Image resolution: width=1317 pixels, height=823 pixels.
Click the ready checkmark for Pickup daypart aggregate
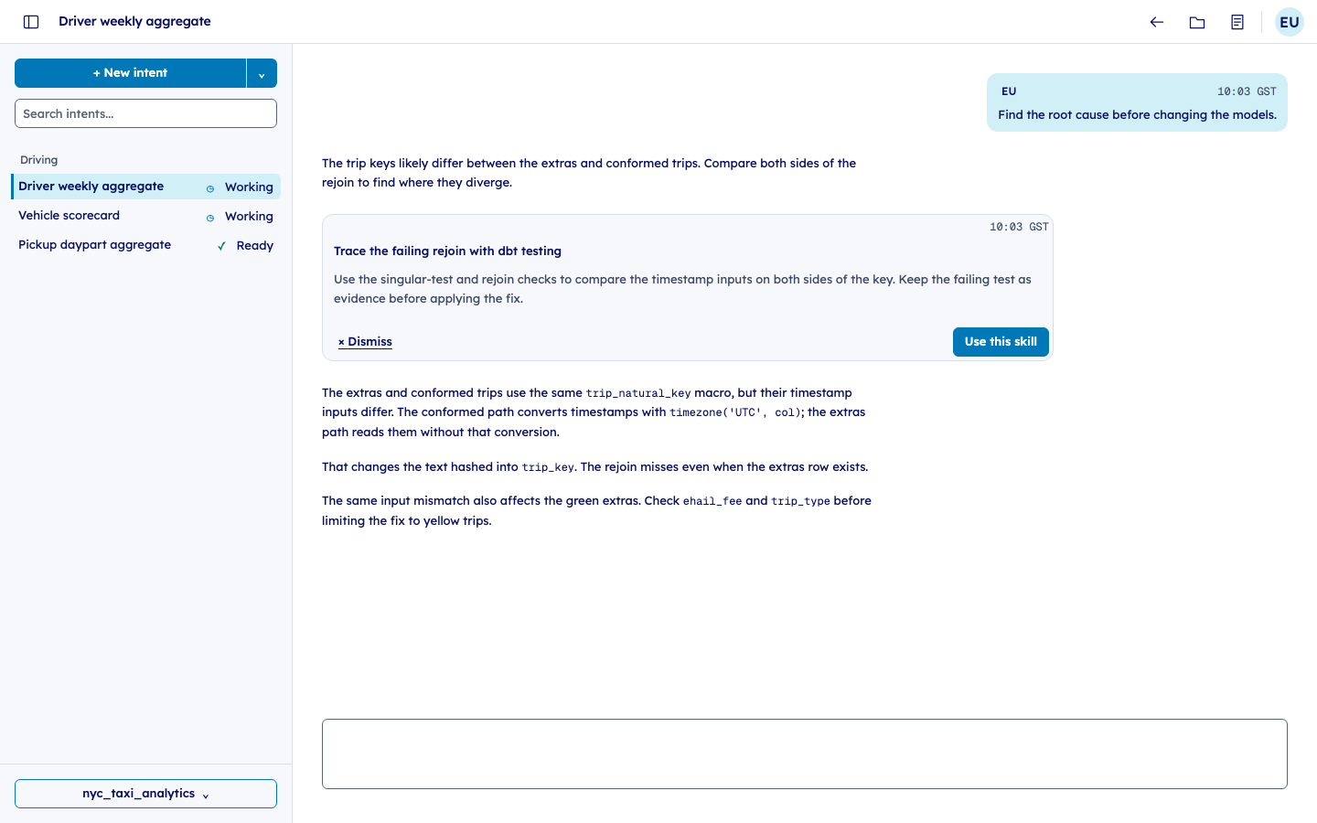221,246
